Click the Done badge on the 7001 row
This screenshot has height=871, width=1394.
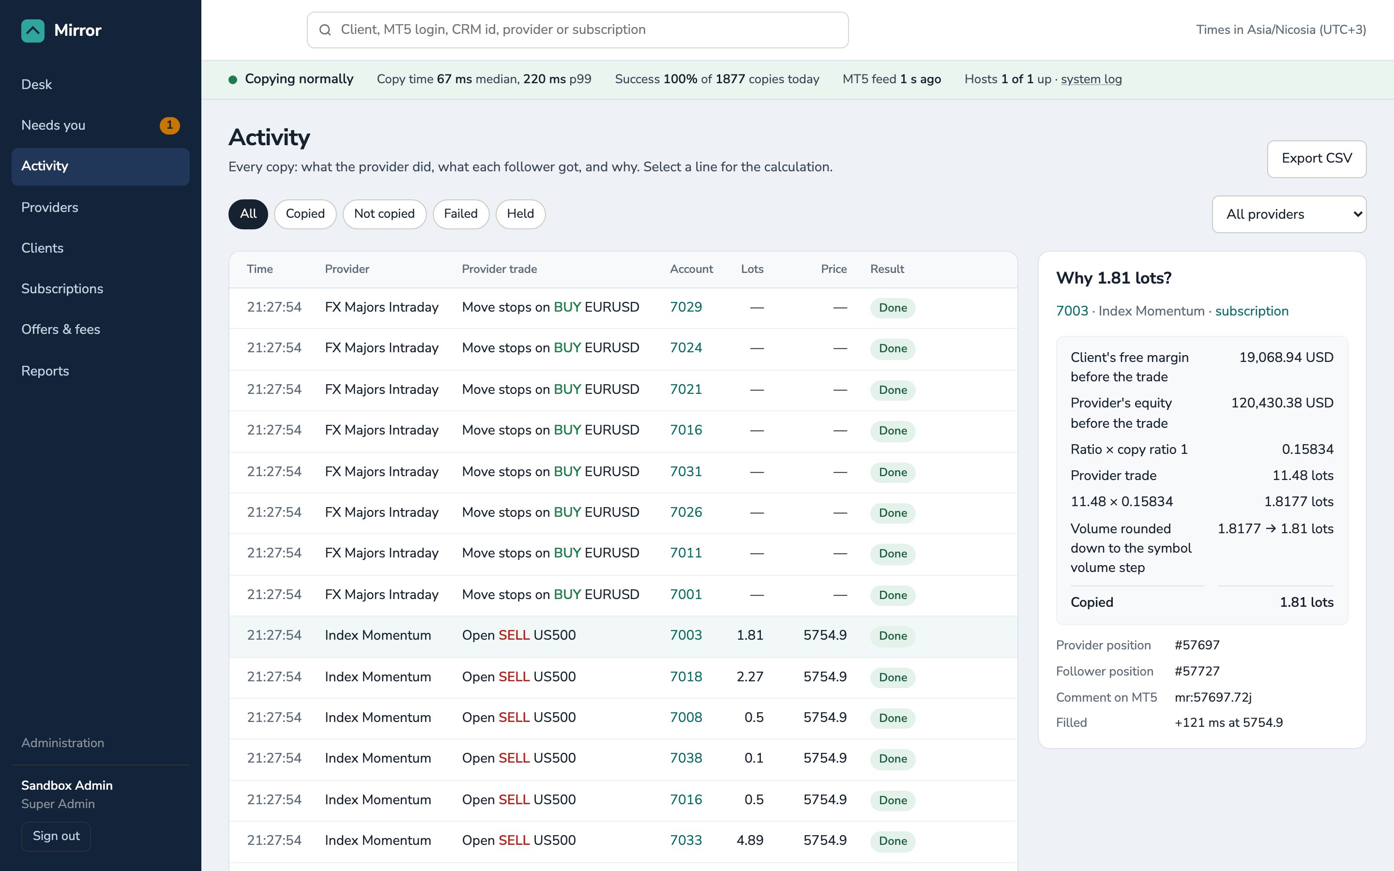[892, 595]
